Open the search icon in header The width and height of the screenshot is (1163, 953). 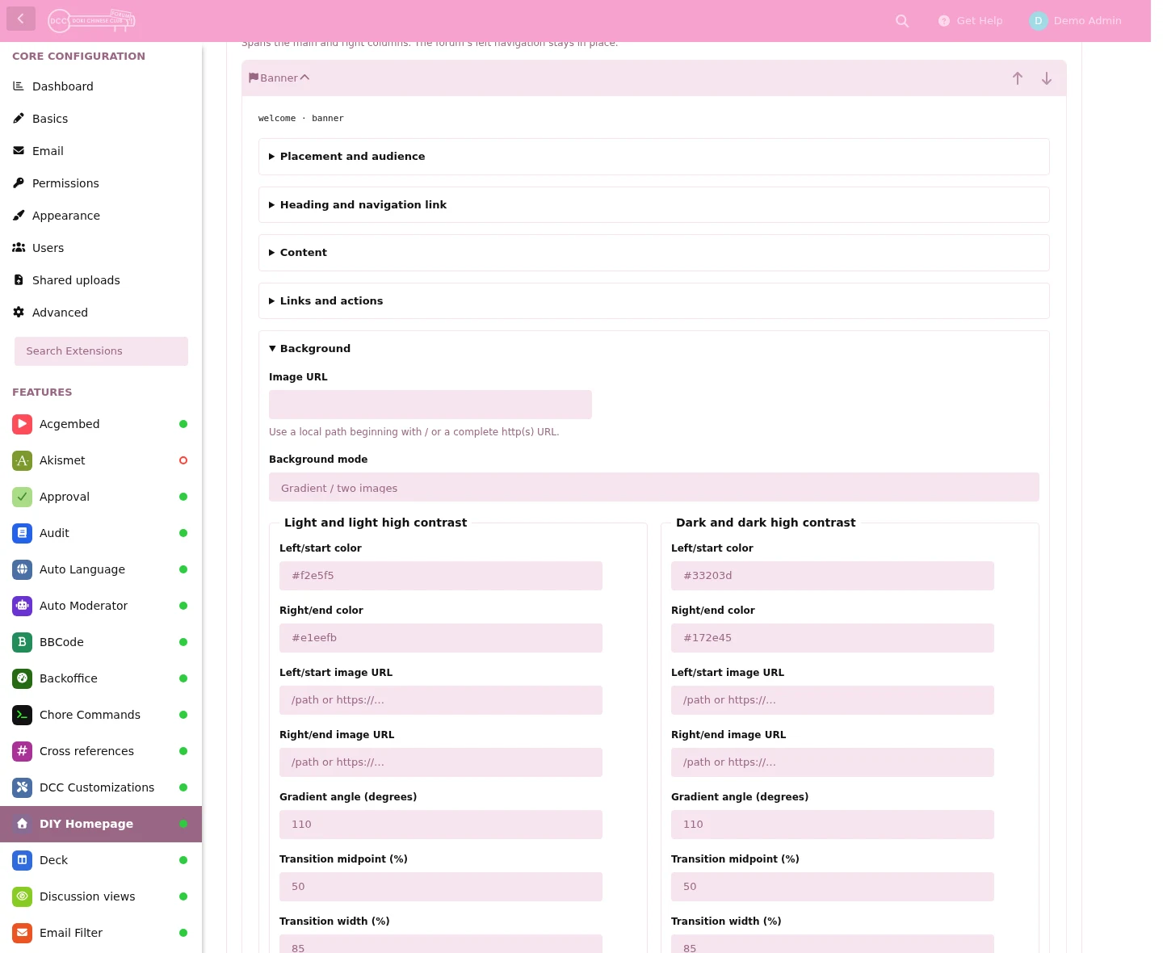pyautogui.click(x=902, y=21)
